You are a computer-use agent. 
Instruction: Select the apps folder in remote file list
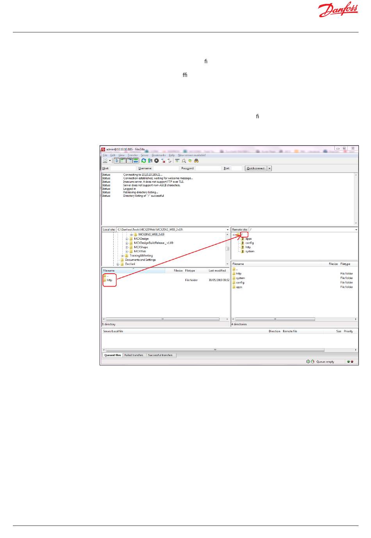239,287
